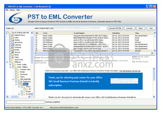The height and width of the screenshot is (113, 163).
Task: Check the Contacts folder checkbox
Action: pos(10,47)
